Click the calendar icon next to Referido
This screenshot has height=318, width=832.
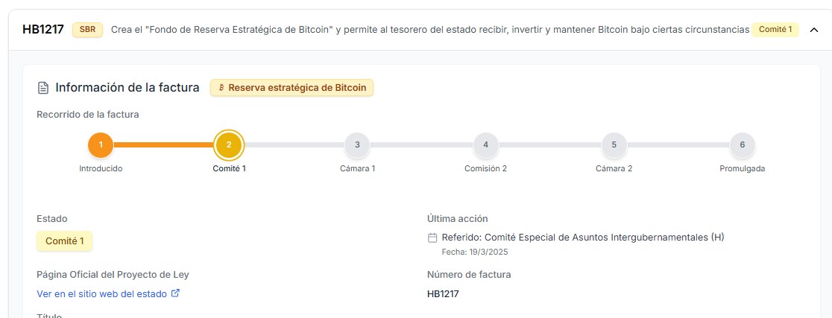coord(432,238)
